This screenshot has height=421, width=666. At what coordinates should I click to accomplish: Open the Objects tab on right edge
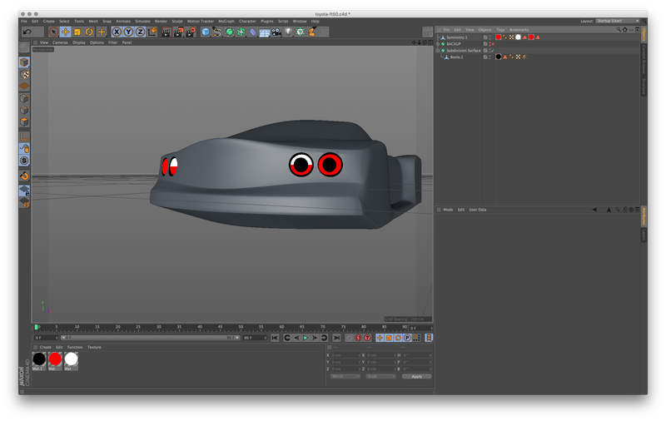644,34
